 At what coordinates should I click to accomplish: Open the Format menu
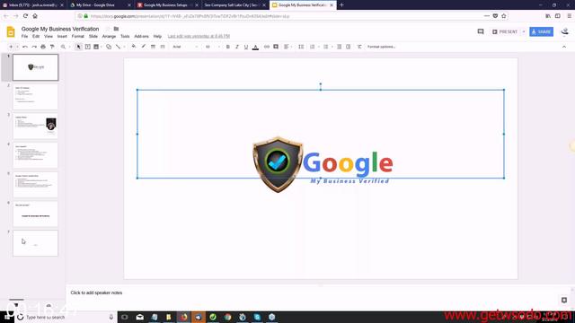pos(78,36)
